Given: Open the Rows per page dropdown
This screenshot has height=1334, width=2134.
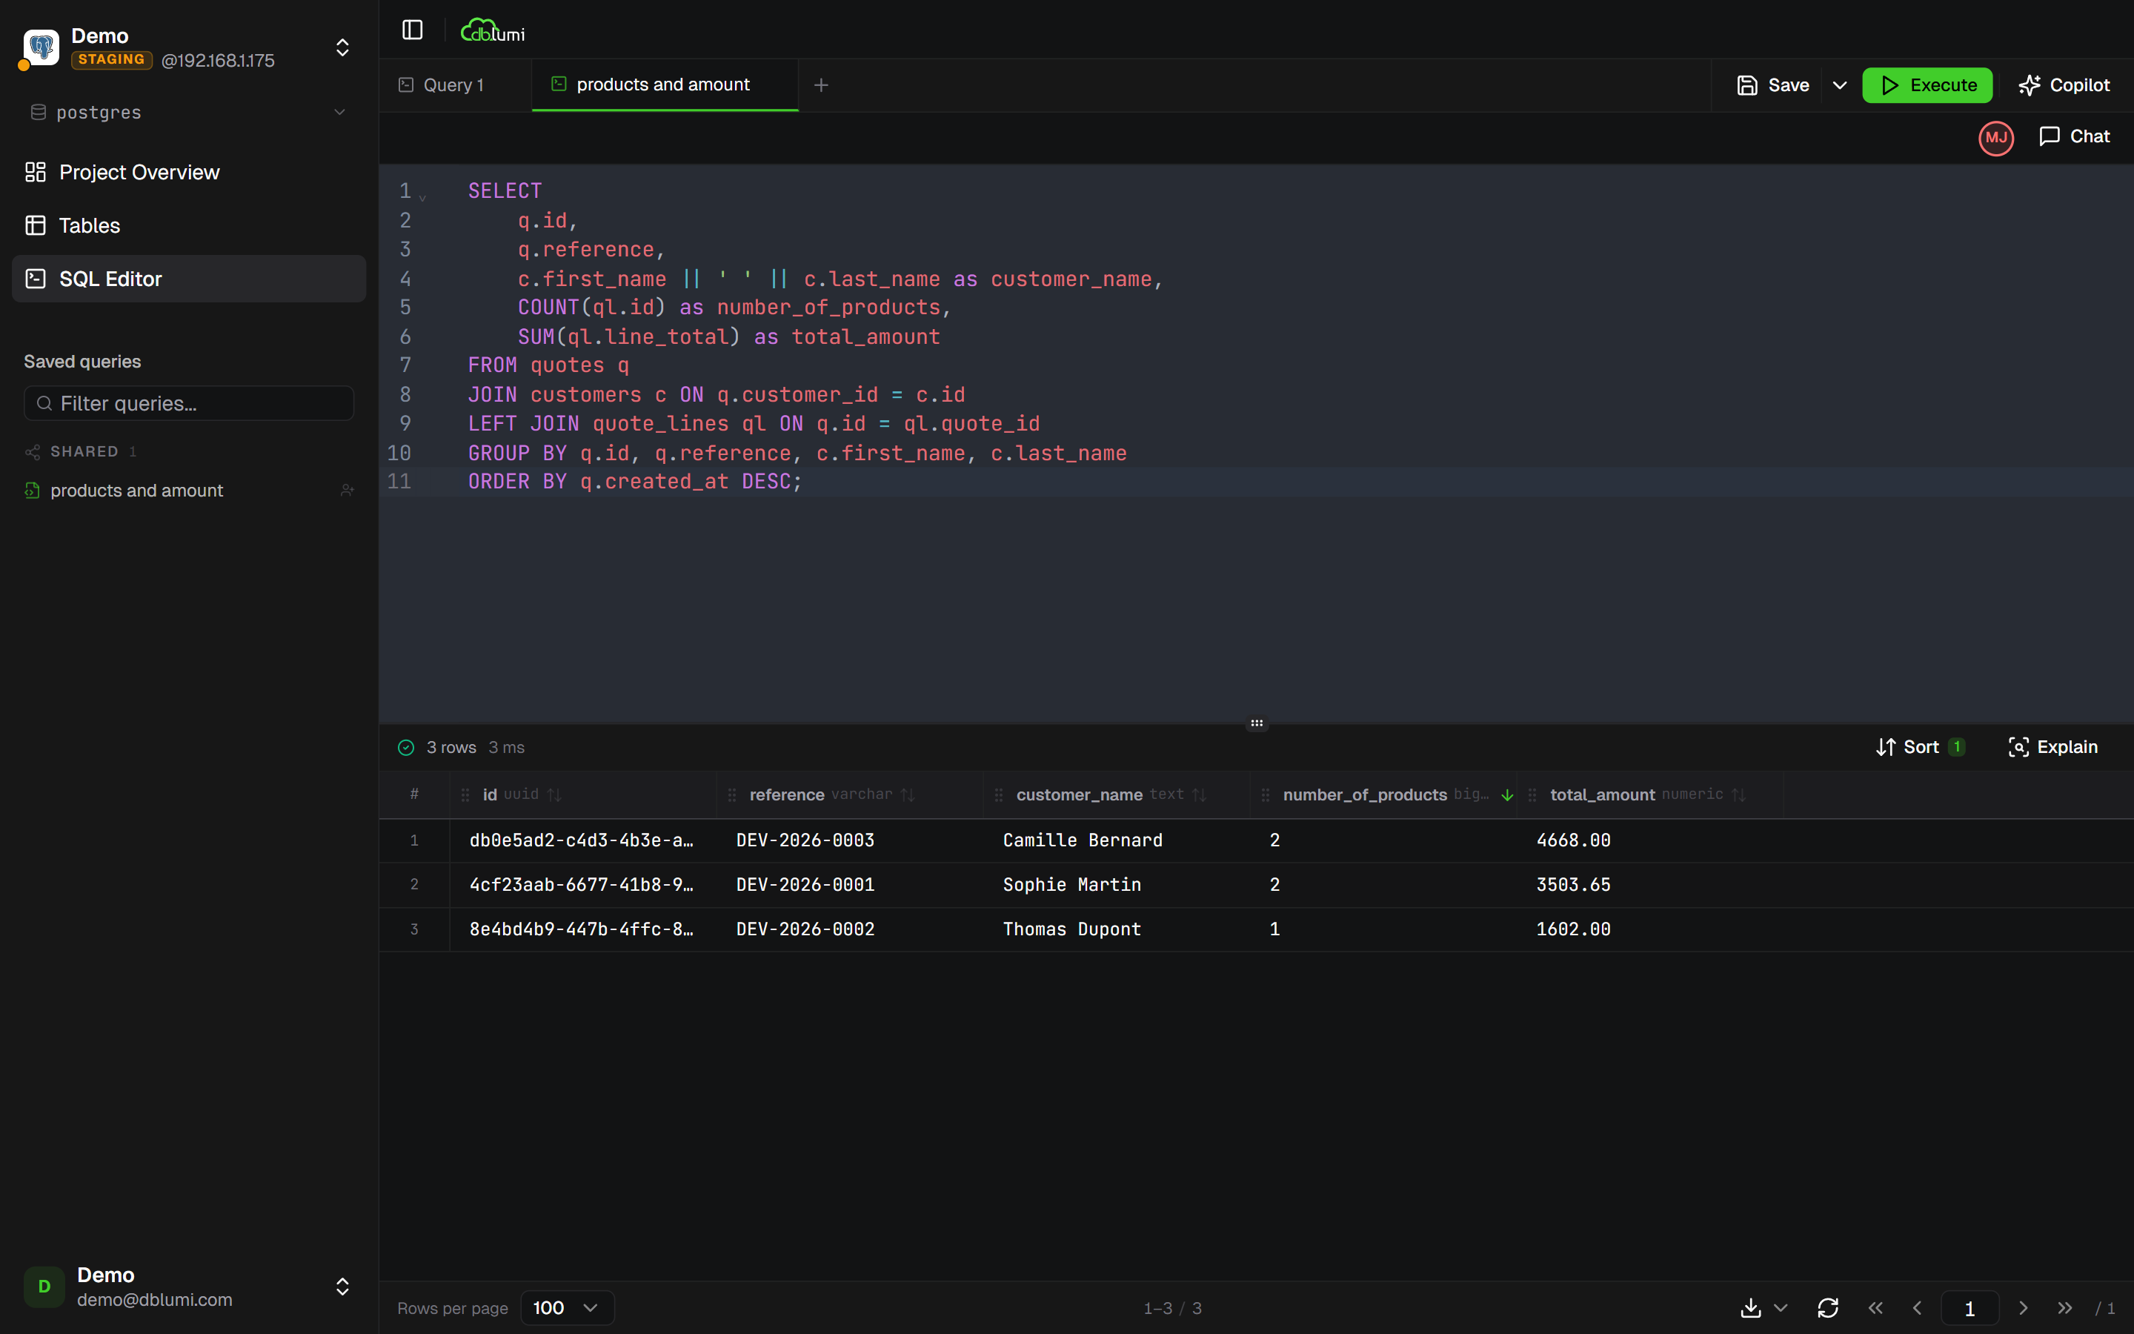Looking at the screenshot, I should click(566, 1307).
